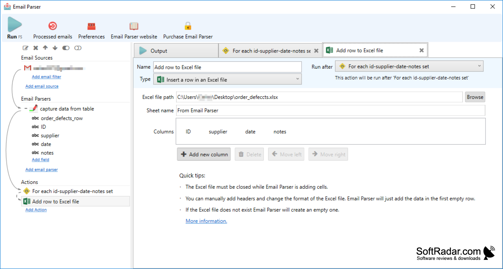Click the 'Add email filter' link
The height and width of the screenshot is (269, 503).
click(x=46, y=77)
